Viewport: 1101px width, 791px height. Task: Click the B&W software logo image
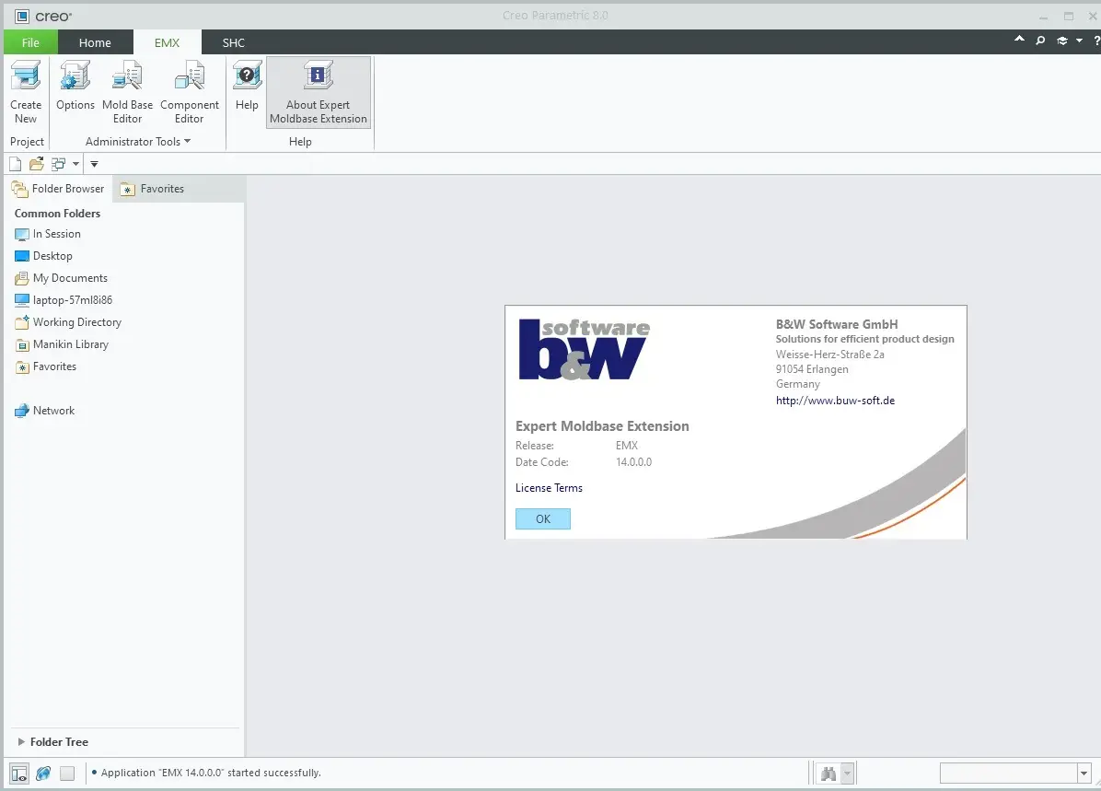[x=585, y=349]
